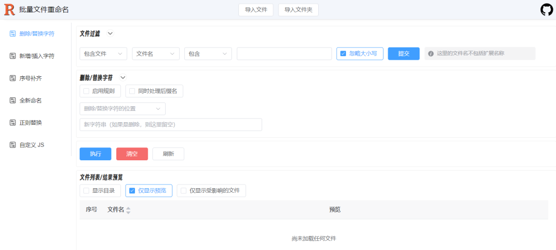Click the 自定义 JS sidebar icon
Screen dimensions: 556x250
tap(13, 145)
